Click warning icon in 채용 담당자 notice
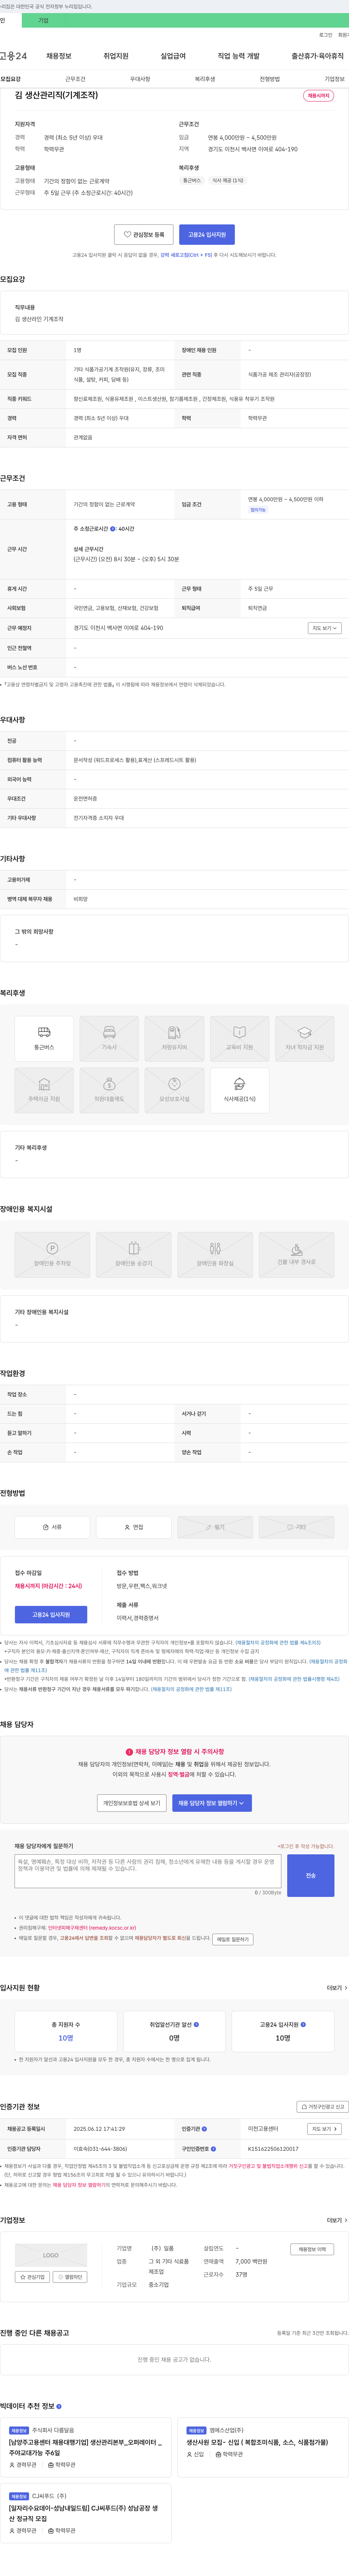The height and width of the screenshot is (2576, 349). tap(129, 1752)
